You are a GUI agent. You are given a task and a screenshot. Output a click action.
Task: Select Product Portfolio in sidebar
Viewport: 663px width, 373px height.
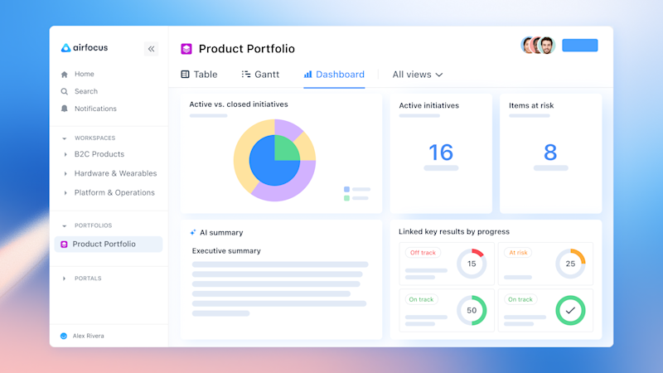[109, 245]
